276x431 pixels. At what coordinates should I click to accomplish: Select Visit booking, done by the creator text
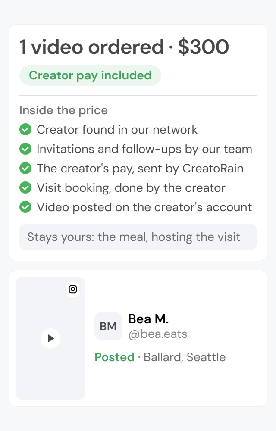pos(131,188)
